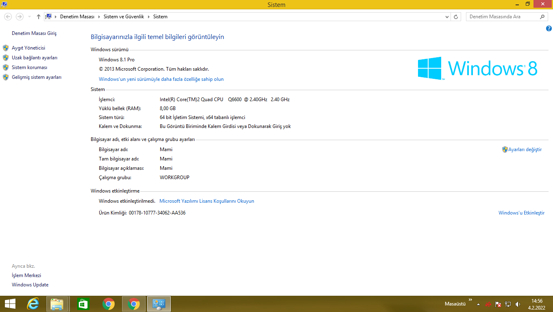Screen dimensions: 553x312
Task: Open İşlem Merkezi link
Action: tap(26, 275)
